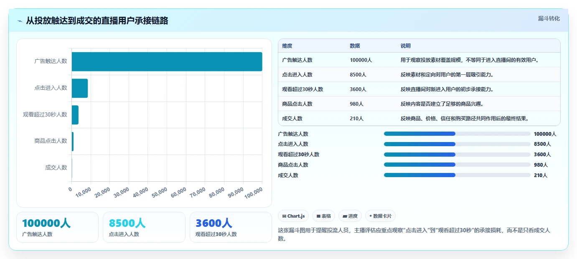
Task: Click the 980人 value in the table
Action: [356, 104]
